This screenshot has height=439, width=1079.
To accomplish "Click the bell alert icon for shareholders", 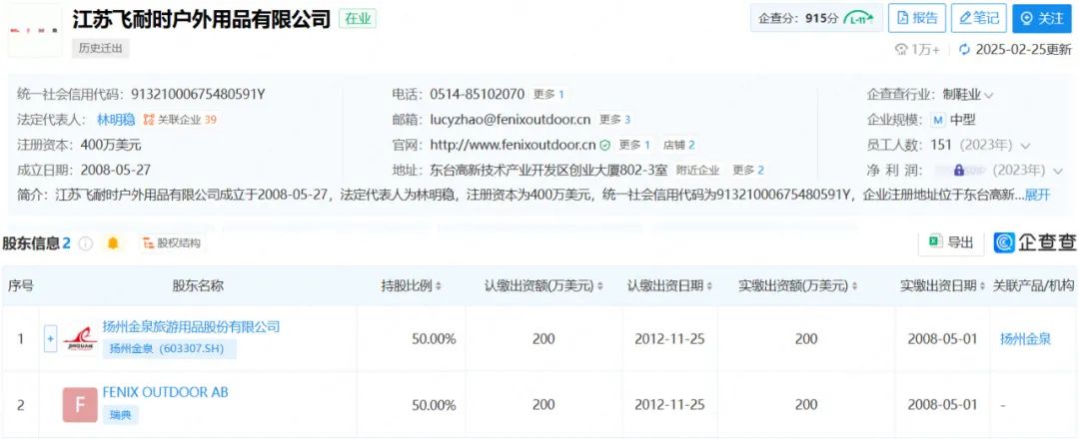I will point(113,242).
